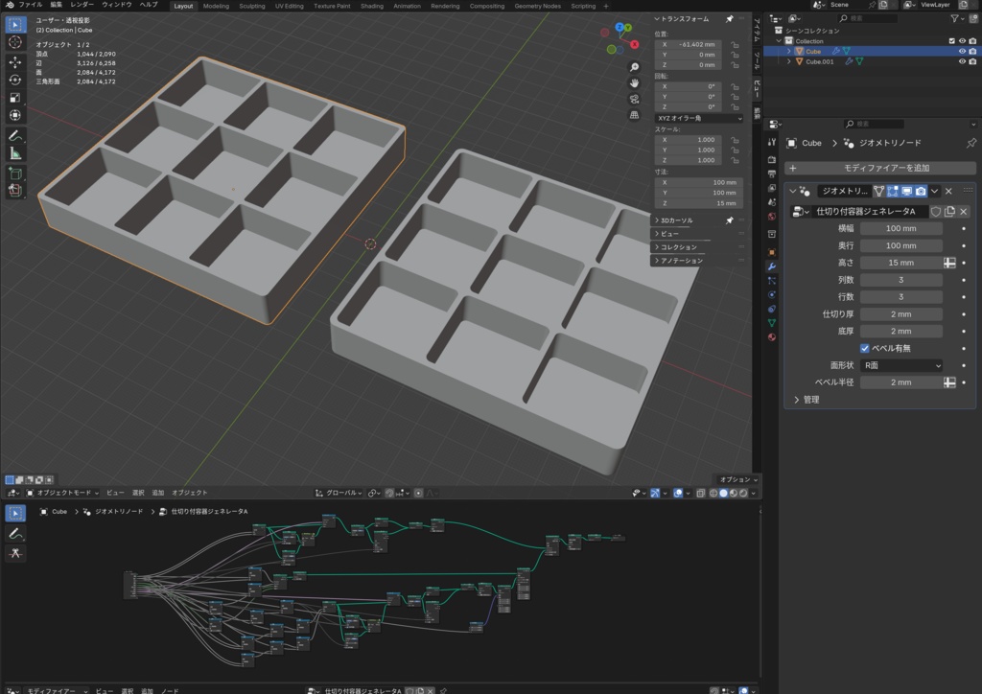Image resolution: width=982 pixels, height=694 pixels.
Task: Click the outliner filter funnel icon
Action: pos(956,18)
